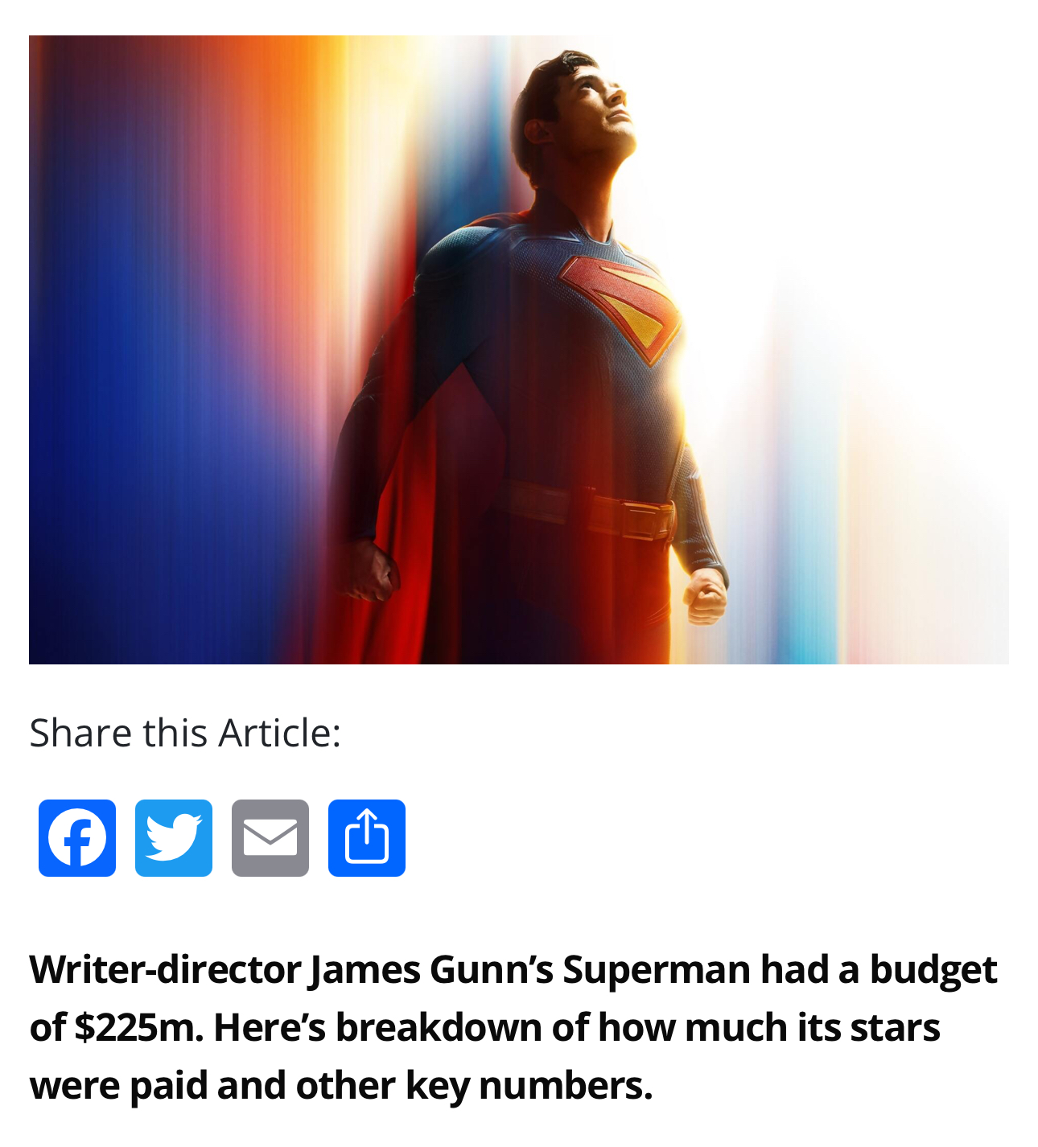Click the S shield emblem on Superman's chest

click(621, 306)
